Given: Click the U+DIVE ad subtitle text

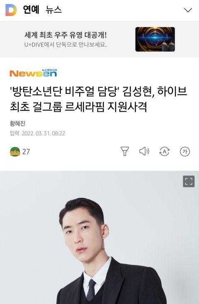Looking at the screenshot, I should 66,45.
